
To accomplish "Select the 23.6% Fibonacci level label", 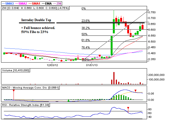I will tap(85, 21).
